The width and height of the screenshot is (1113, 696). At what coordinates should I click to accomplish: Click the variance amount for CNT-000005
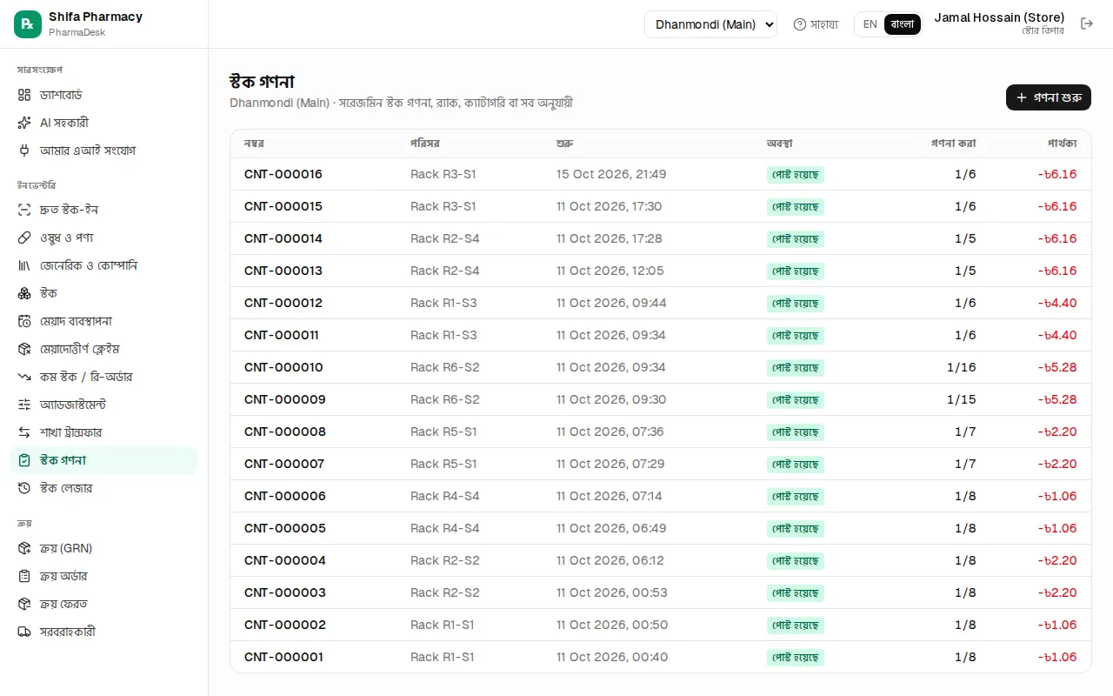point(1057,528)
